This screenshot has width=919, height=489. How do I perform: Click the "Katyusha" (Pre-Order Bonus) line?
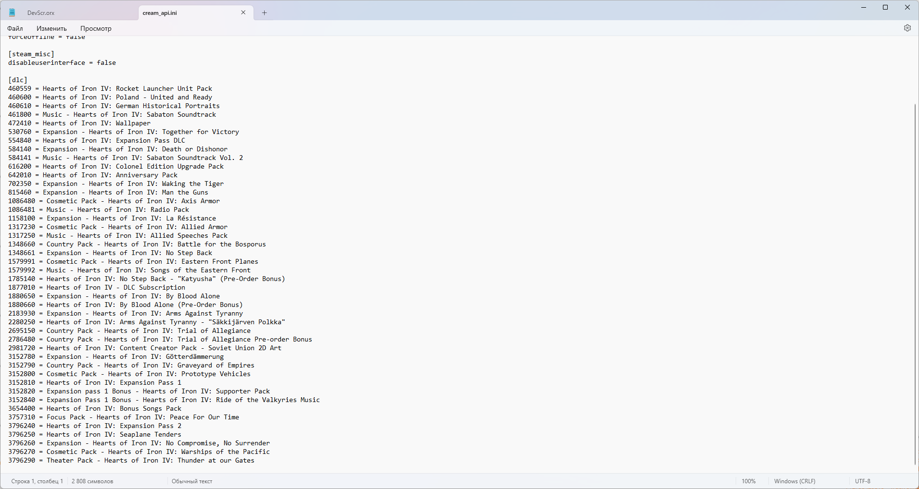click(x=147, y=279)
